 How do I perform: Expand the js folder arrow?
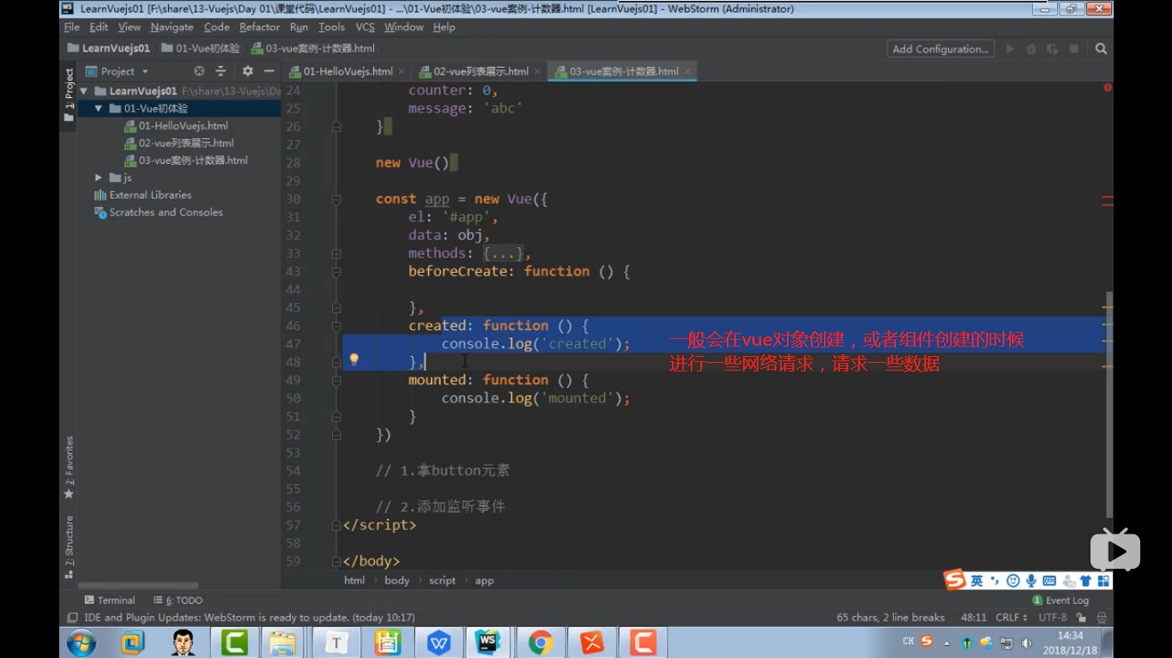[x=99, y=178]
